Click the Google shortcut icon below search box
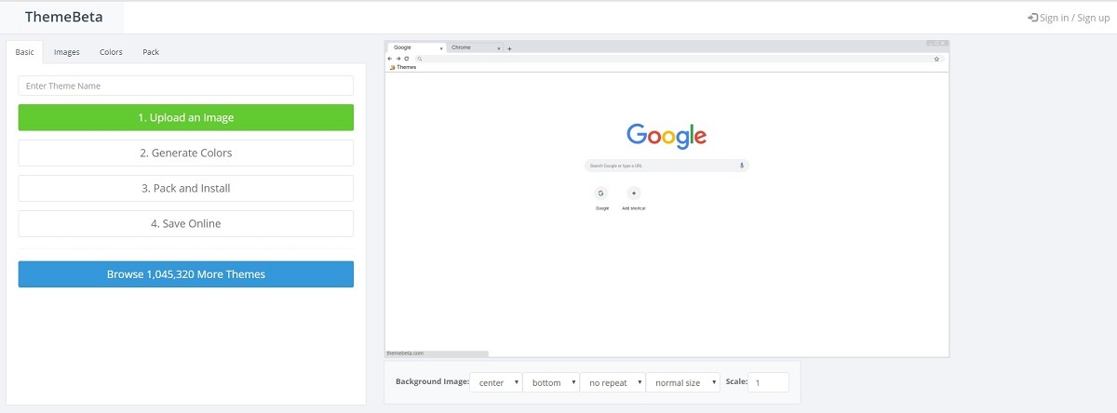This screenshot has width=1117, height=413. pyautogui.click(x=601, y=193)
